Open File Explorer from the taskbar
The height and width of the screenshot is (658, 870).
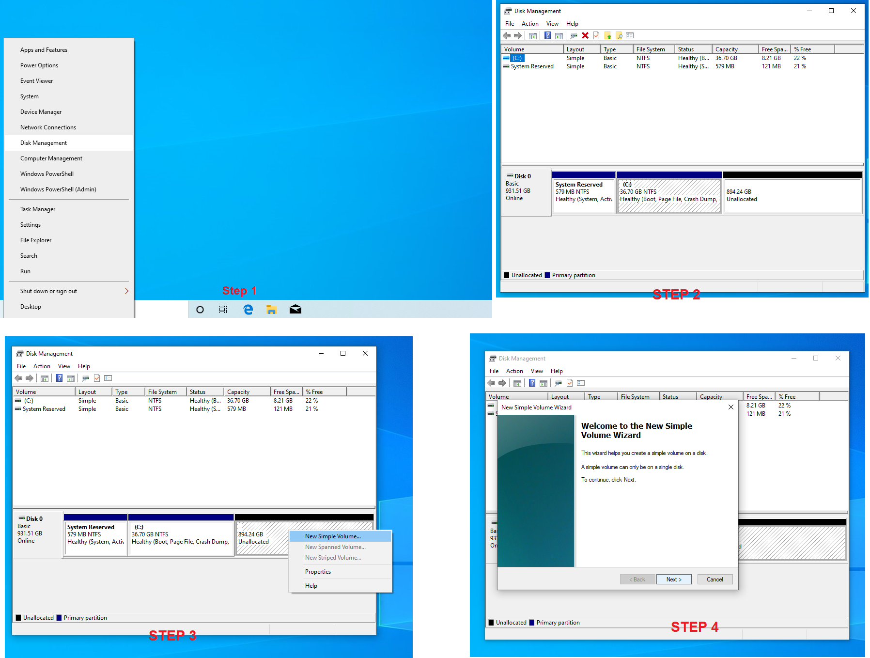pyautogui.click(x=271, y=309)
